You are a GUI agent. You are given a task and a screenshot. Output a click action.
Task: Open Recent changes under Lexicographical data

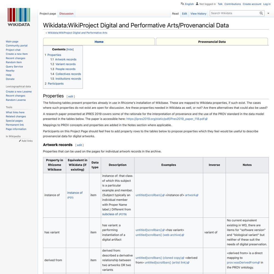point(16,96)
